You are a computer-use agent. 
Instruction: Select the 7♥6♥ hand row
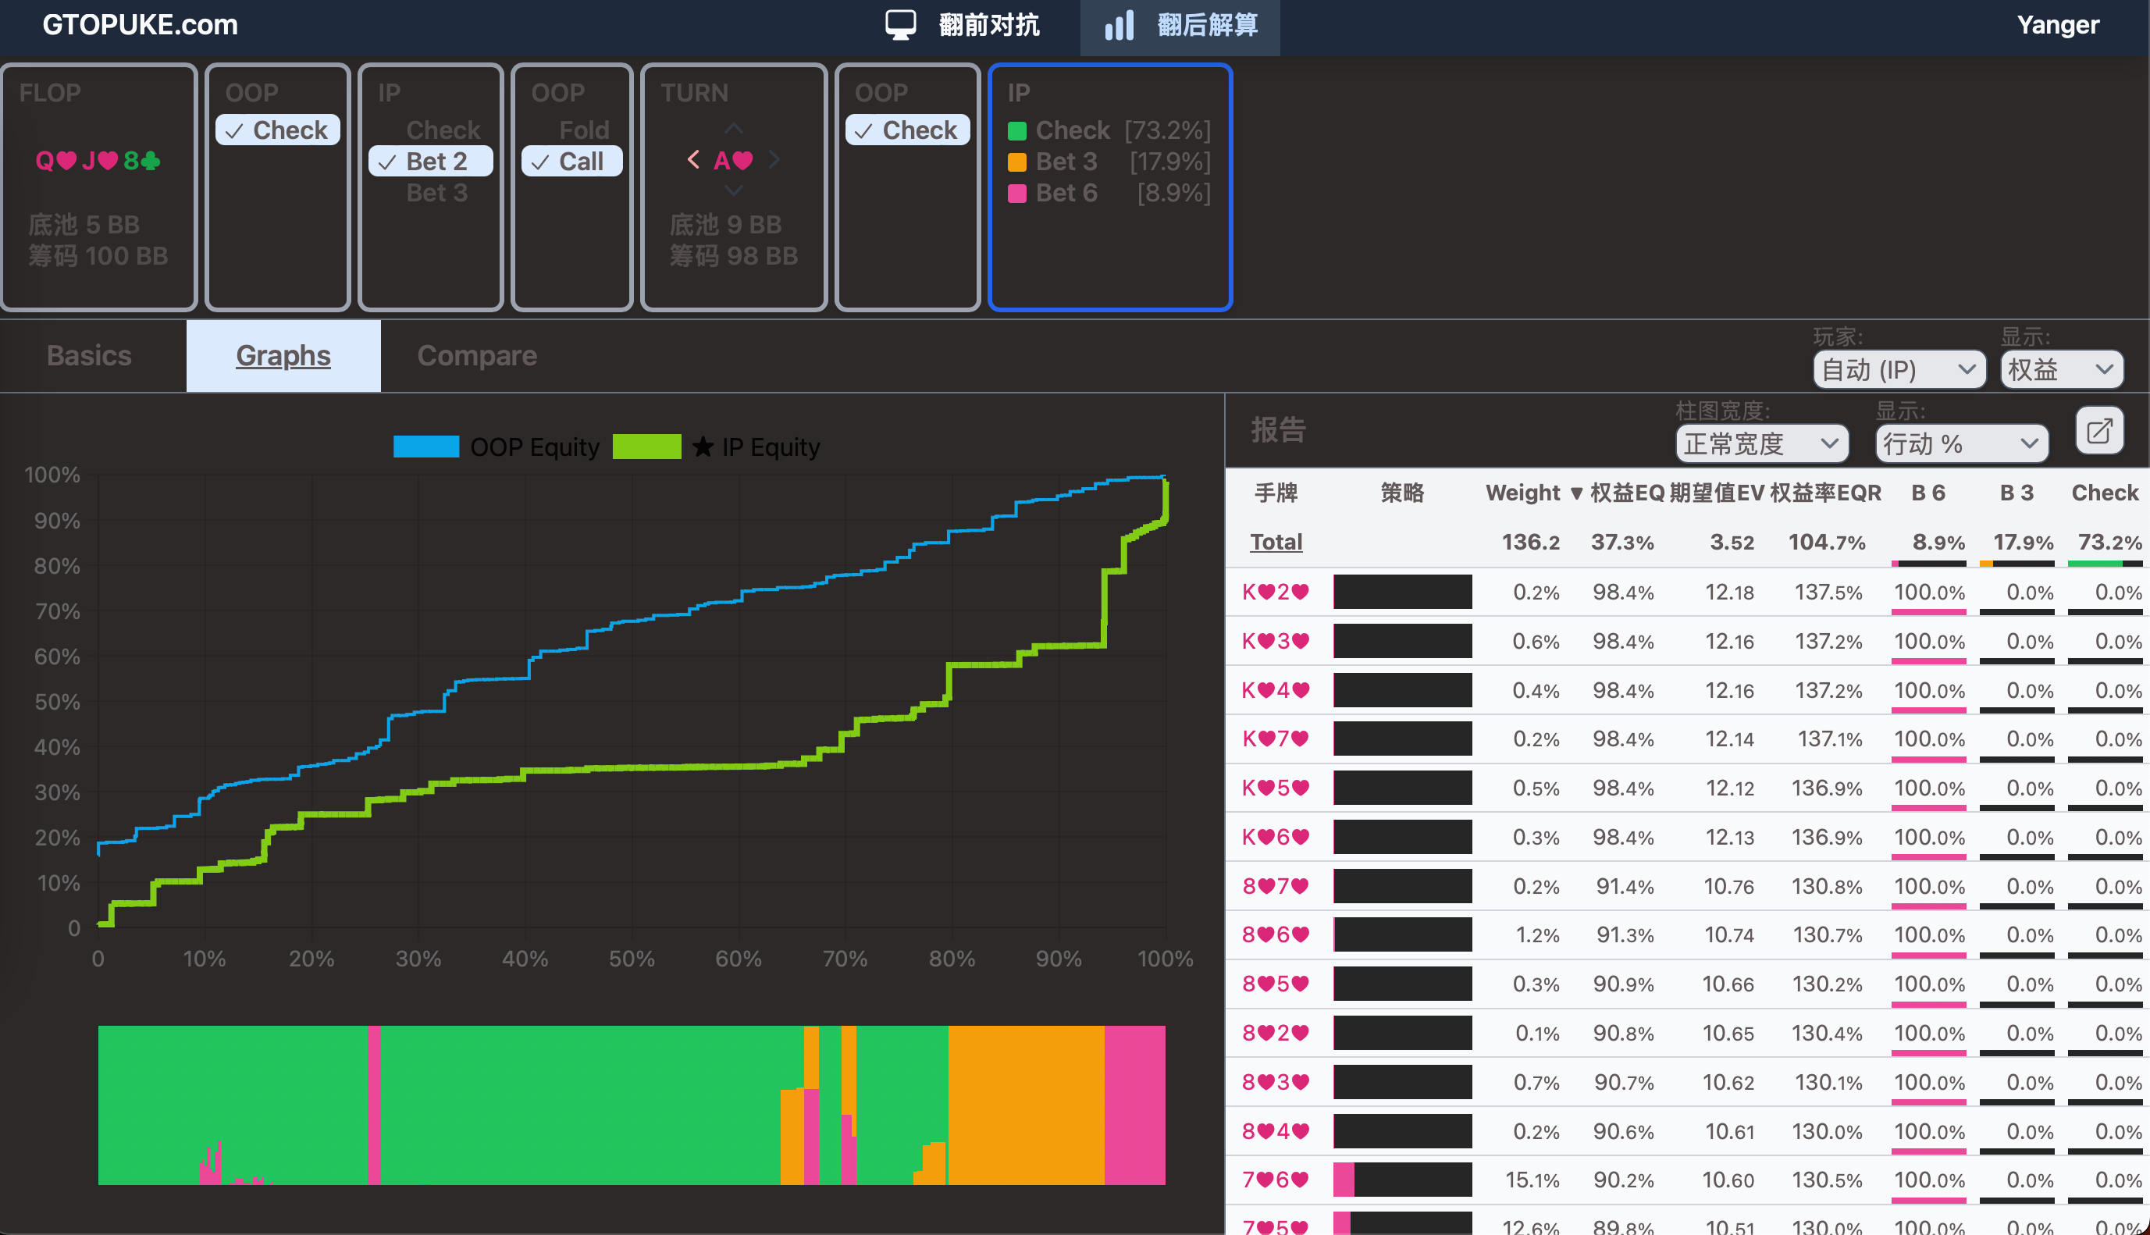1688,1180
